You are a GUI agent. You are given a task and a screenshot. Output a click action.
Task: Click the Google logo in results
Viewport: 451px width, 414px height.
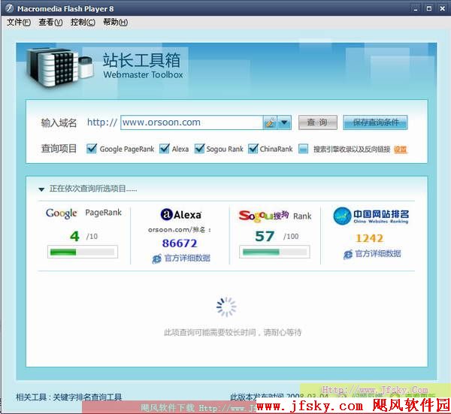coord(62,213)
